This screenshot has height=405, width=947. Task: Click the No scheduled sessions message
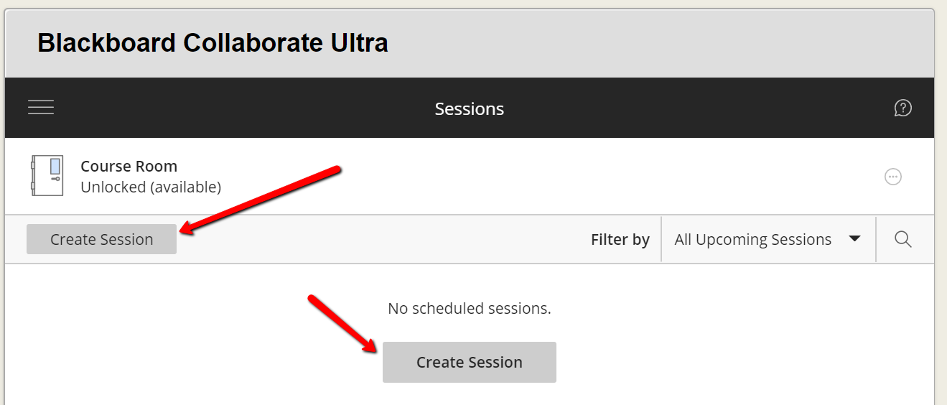(470, 309)
